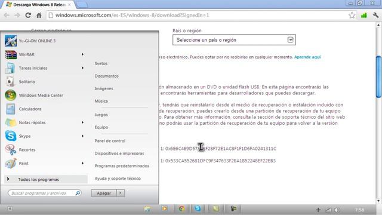Open Programas predeterminados

coord(122,166)
